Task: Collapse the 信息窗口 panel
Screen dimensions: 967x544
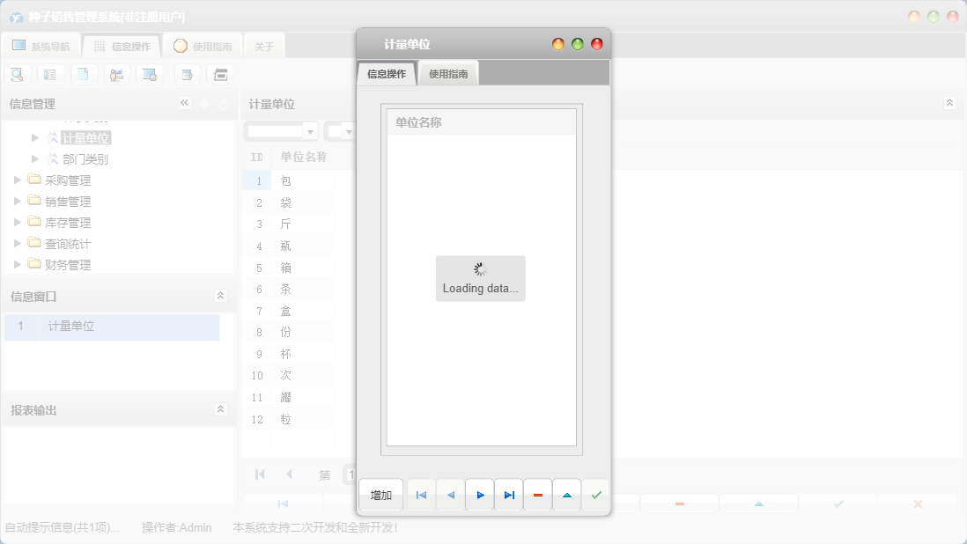Action: (x=220, y=296)
